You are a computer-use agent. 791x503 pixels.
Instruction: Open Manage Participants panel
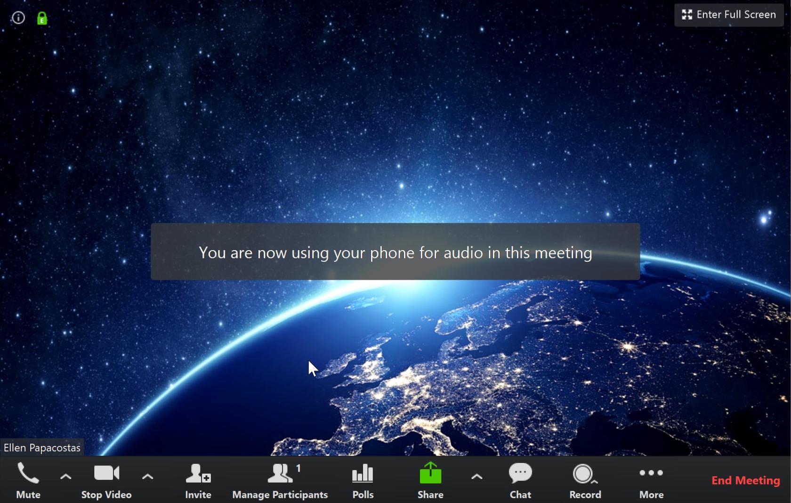pos(280,480)
